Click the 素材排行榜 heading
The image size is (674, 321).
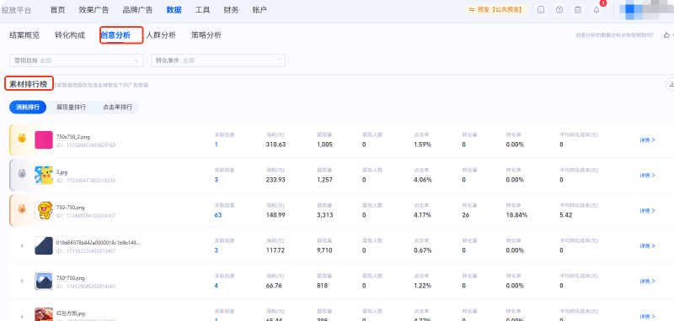(x=29, y=83)
